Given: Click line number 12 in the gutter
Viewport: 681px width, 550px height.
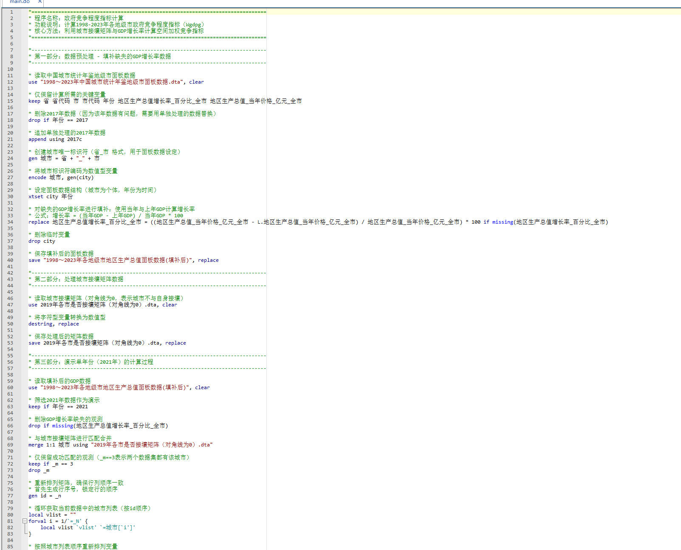Looking at the screenshot, I should point(10,82).
